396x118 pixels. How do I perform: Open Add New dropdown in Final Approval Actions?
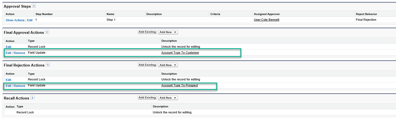168,32
